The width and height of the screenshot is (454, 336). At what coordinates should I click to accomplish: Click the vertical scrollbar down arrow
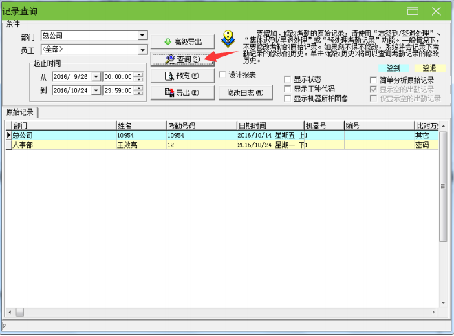tap(443, 303)
